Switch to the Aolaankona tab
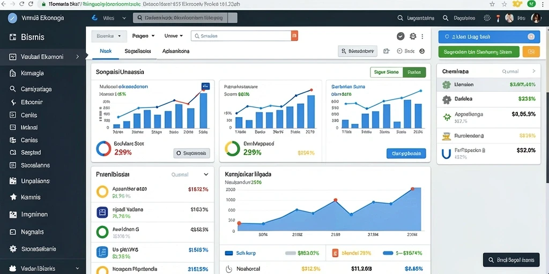Image resolution: width=549 pixels, height=274 pixels. (x=176, y=51)
